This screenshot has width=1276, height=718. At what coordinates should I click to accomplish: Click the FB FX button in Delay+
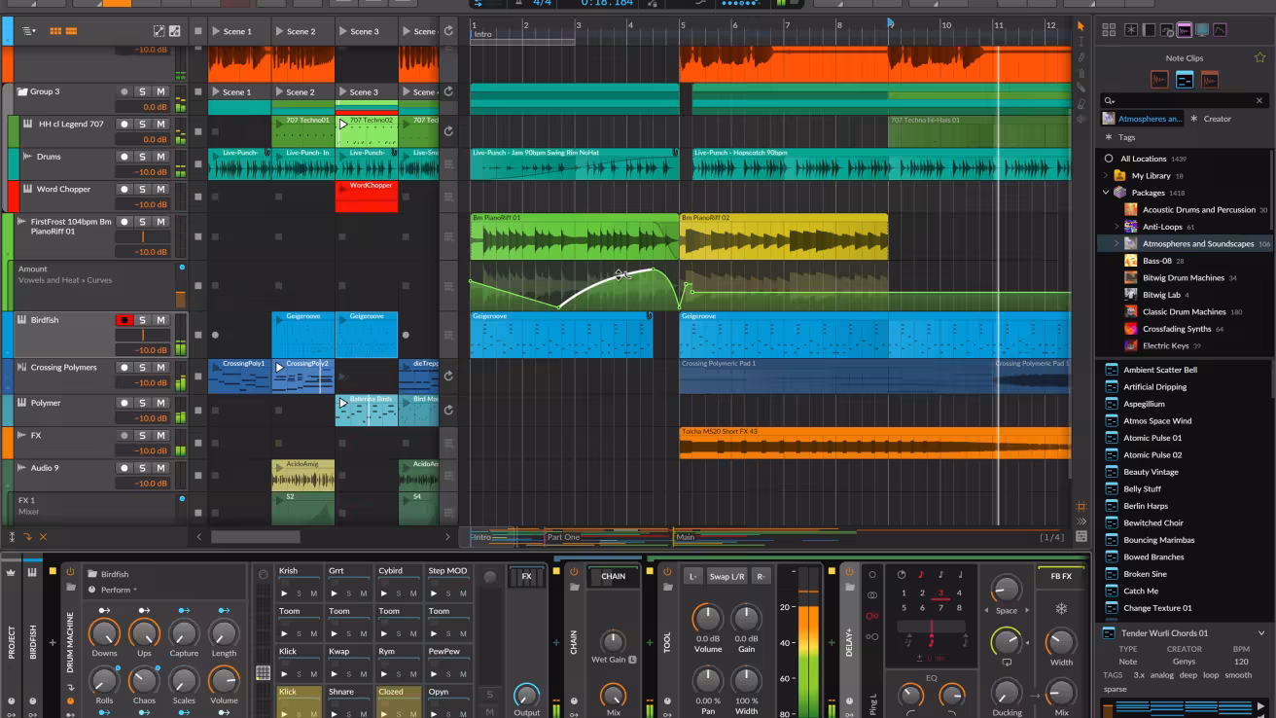pyautogui.click(x=1061, y=576)
